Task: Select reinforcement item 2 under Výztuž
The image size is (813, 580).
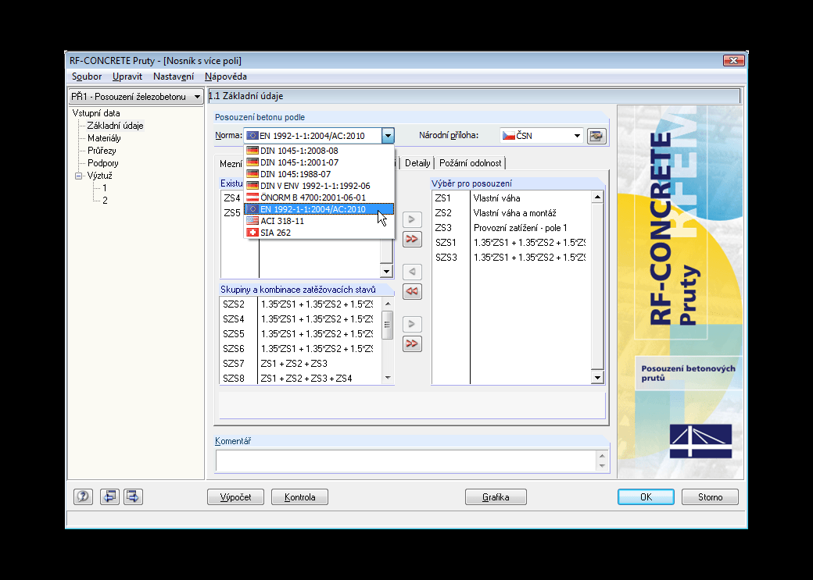Action: 105,201
